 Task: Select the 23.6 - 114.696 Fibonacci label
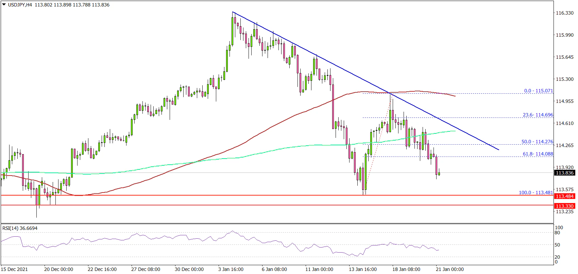coord(538,115)
